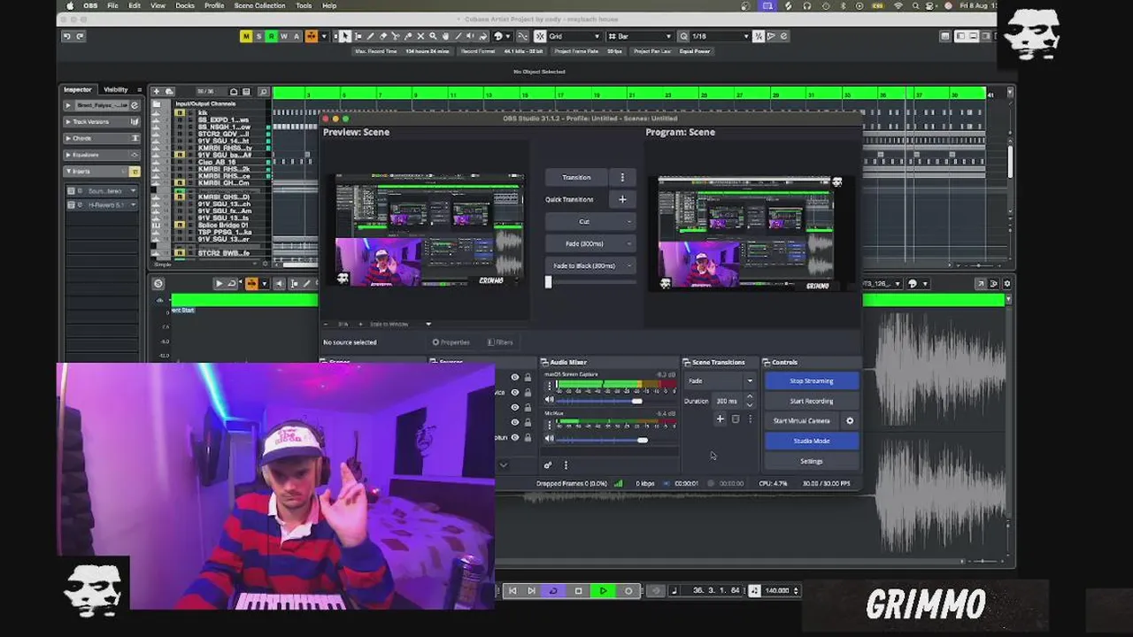1133x637 pixels.
Task: Expand the Track Versions inspector section
Action: click(x=69, y=121)
